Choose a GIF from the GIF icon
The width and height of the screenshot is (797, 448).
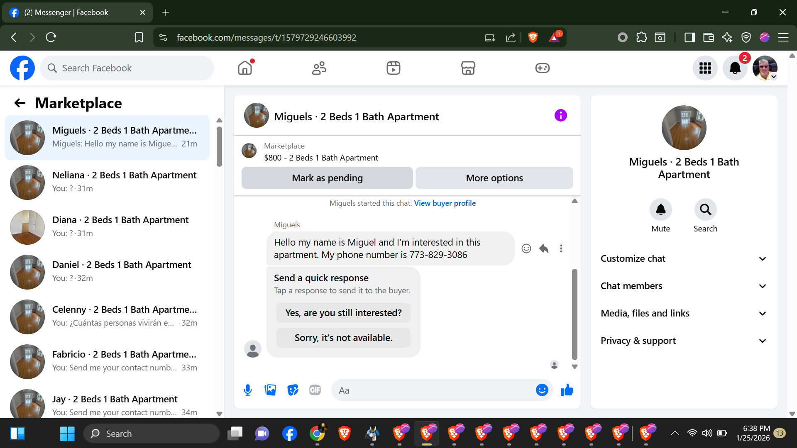pos(315,390)
